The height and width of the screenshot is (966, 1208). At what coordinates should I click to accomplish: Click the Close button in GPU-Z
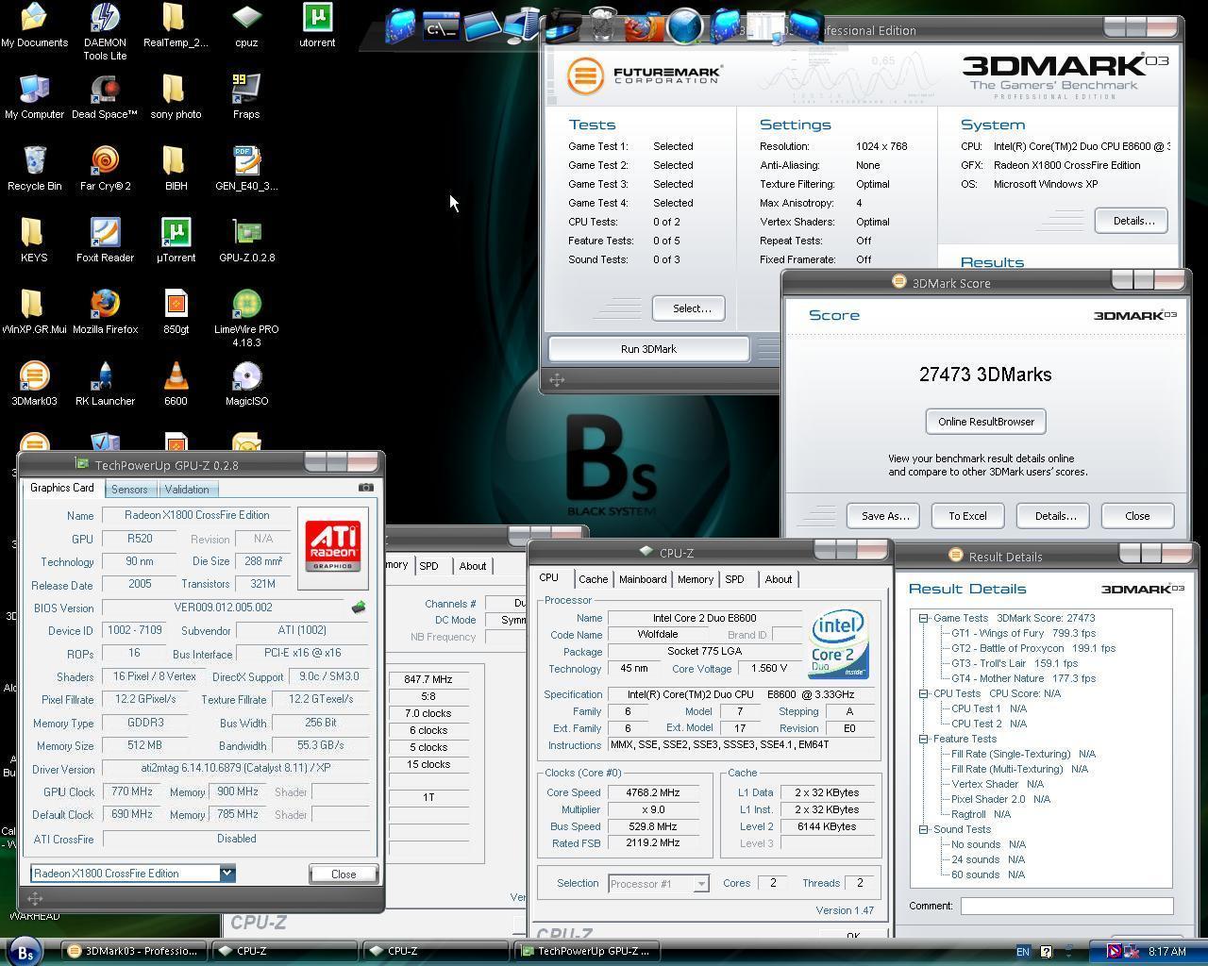(x=344, y=874)
